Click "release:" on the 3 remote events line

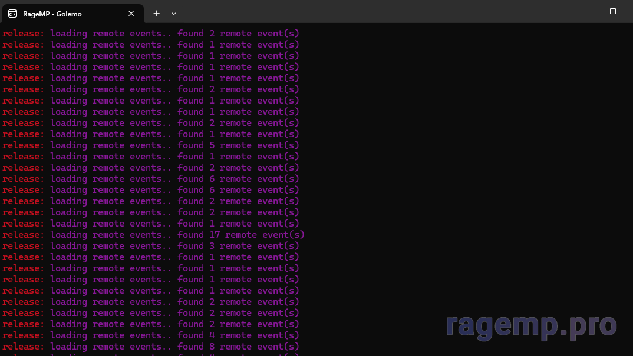pos(23,246)
